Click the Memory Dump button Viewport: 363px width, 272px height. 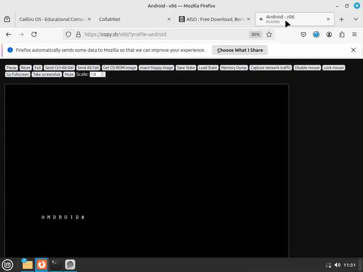[x=234, y=68]
